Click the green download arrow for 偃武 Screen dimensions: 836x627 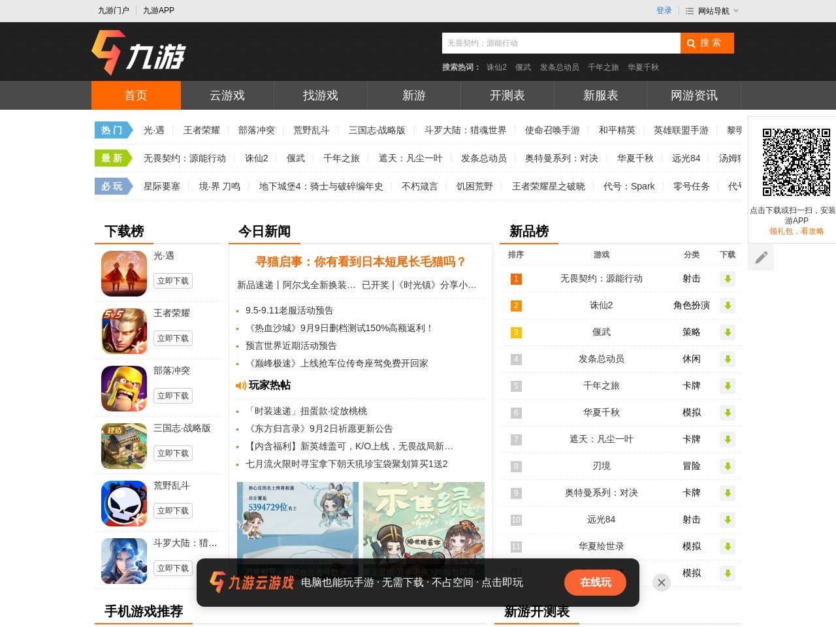[728, 332]
